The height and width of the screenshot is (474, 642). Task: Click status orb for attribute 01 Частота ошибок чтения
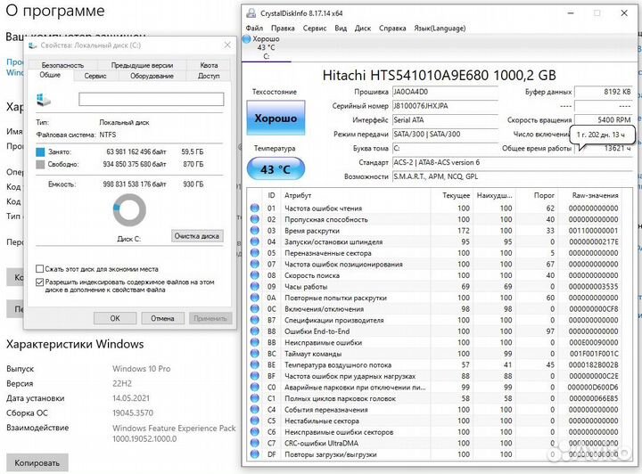(255, 208)
